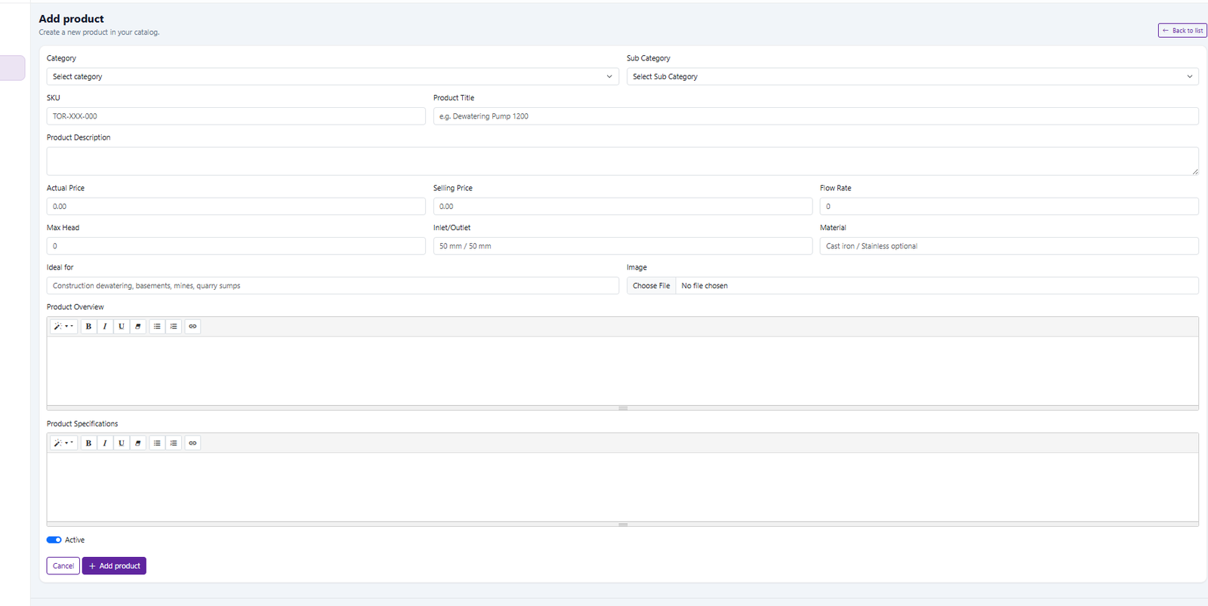1208x606 pixels.
Task: Click the Add product button
Action: (114, 566)
